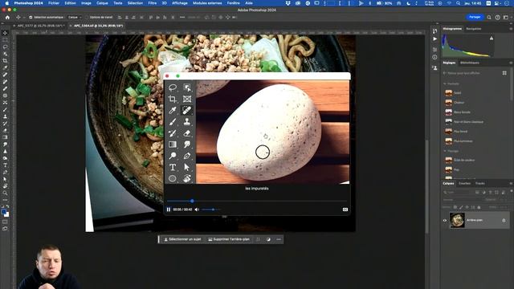Switch to the Navigation panel tab
514x289 pixels.
(x=473, y=29)
